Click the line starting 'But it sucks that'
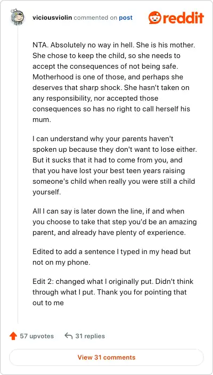The height and width of the screenshot is (375, 213). click(108, 160)
